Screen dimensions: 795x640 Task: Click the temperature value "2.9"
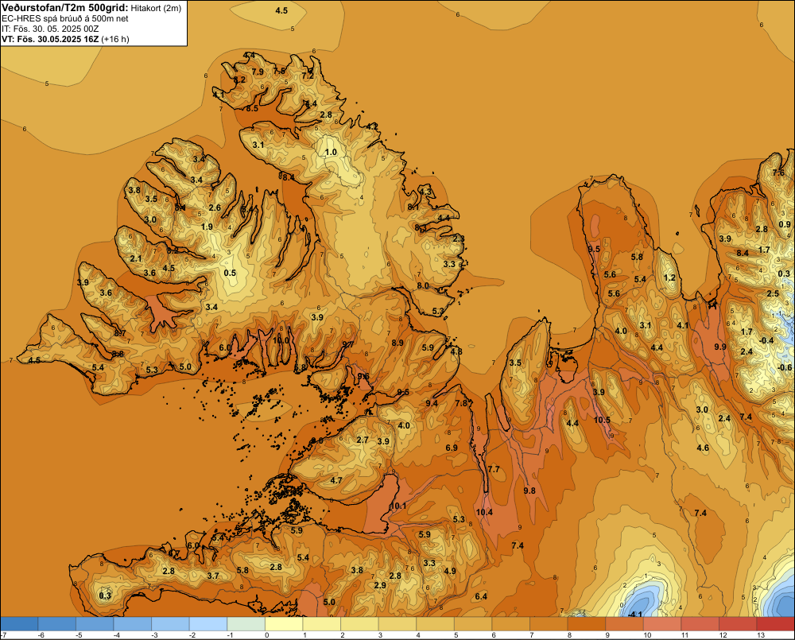point(380,585)
